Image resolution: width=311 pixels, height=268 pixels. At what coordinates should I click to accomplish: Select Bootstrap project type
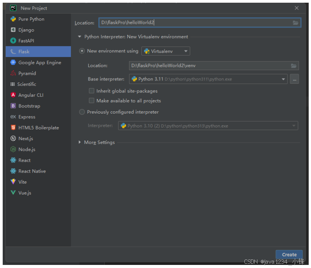point(38,106)
